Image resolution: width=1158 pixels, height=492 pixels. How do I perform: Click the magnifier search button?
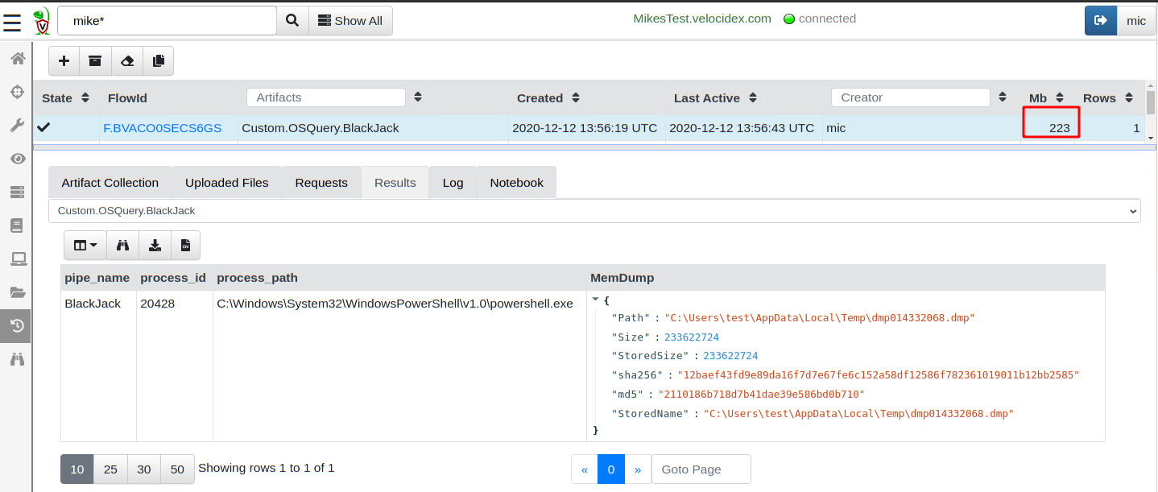pyautogui.click(x=292, y=21)
